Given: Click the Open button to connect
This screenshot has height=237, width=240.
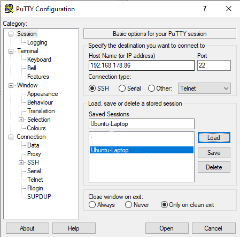Looking at the screenshot, I should pos(167,228).
